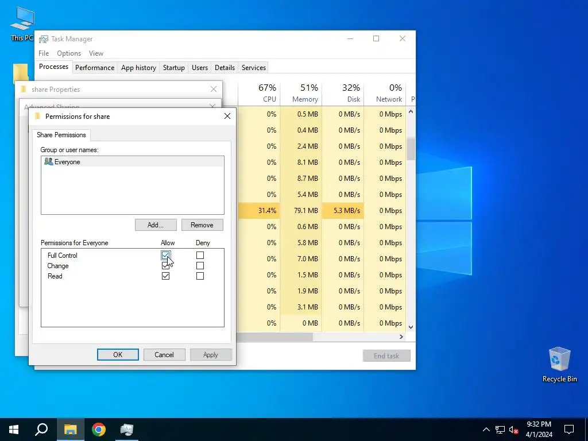
Task: Click the Add... button
Action: point(156,225)
